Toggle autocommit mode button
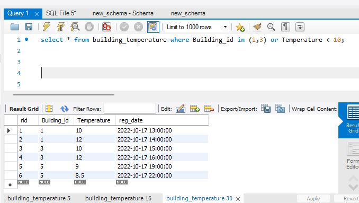The image size is (359, 203). coord(153,27)
